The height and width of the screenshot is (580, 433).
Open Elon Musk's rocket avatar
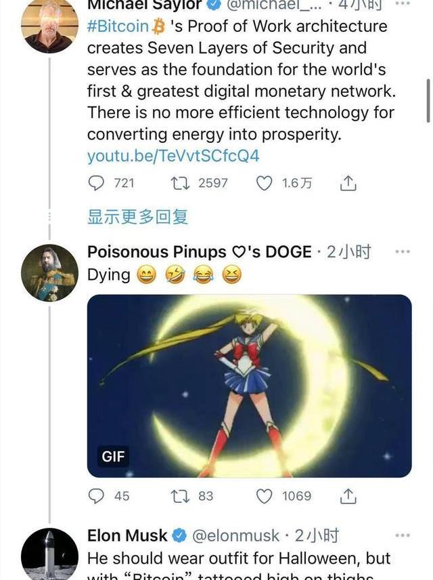pos(49,556)
